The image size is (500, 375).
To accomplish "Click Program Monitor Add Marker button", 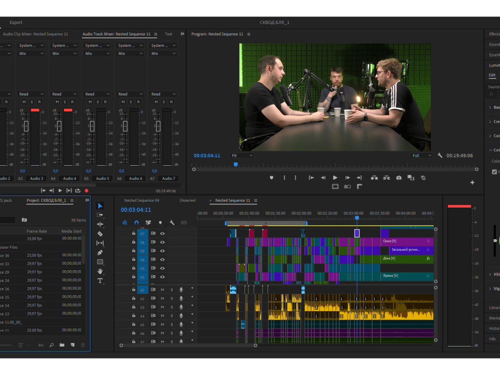I will [x=271, y=178].
